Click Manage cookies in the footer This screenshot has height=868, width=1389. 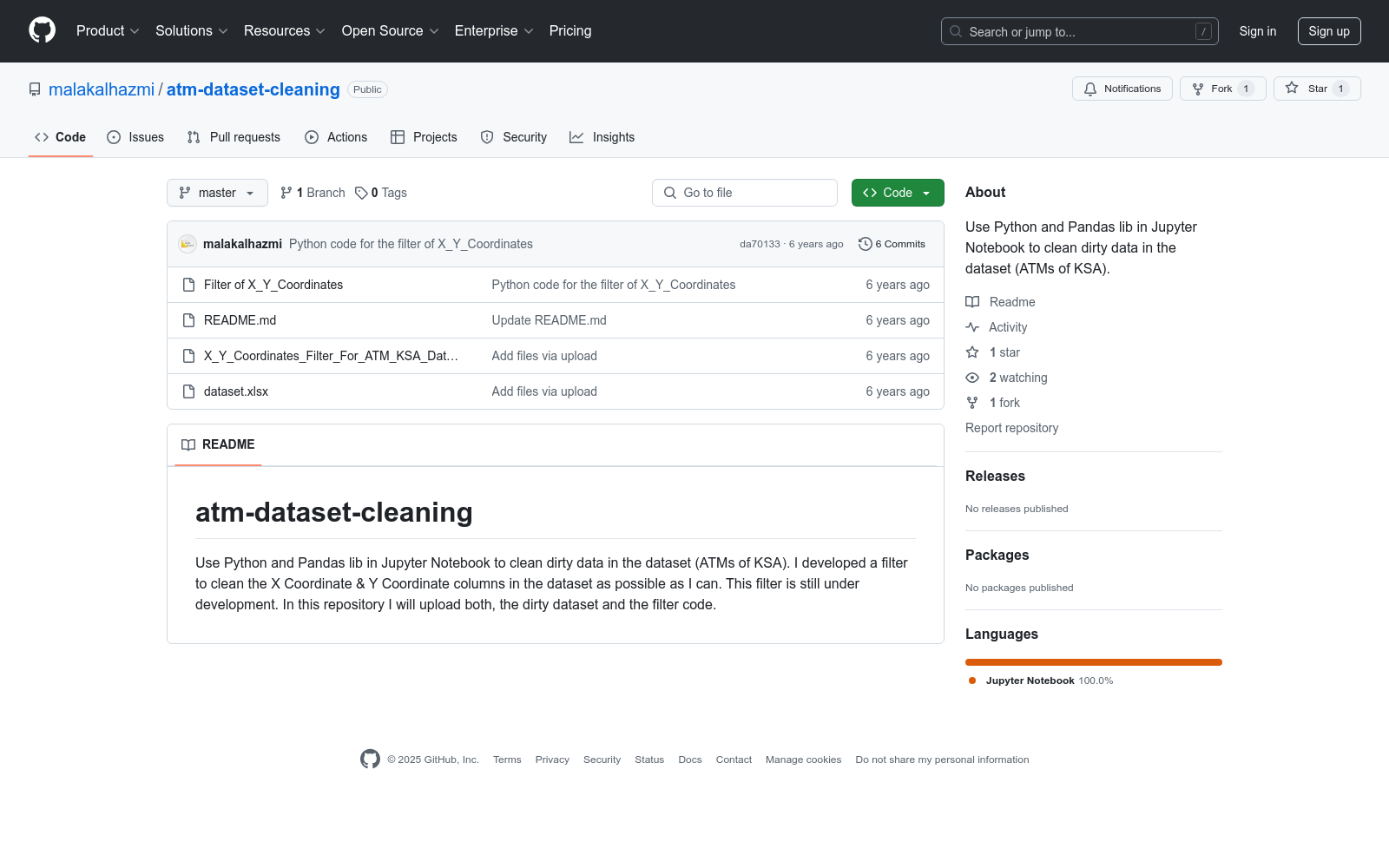click(x=804, y=759)
